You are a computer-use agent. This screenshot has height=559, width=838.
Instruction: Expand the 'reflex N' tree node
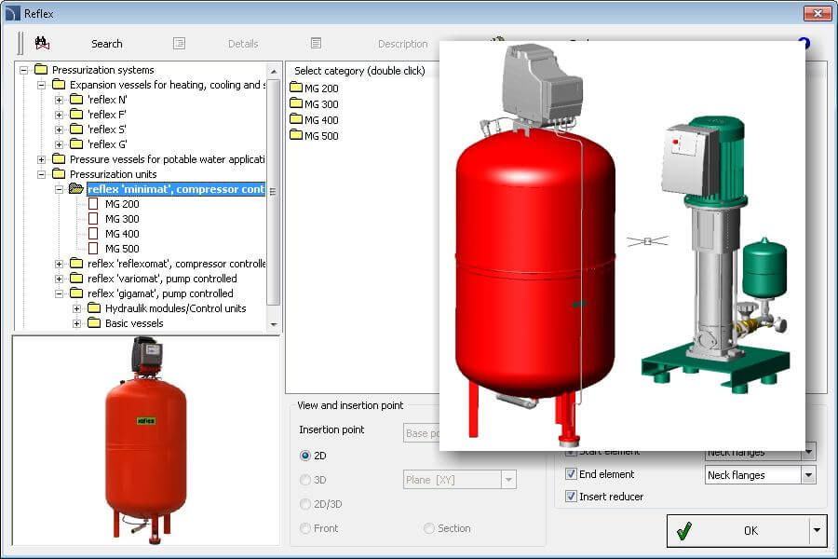click(x=59, y=100)
